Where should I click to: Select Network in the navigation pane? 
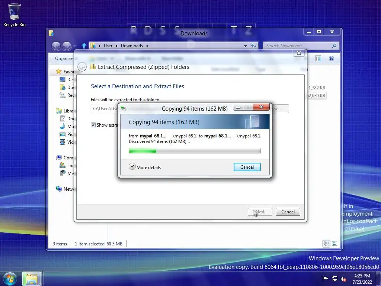click(64, 189)
